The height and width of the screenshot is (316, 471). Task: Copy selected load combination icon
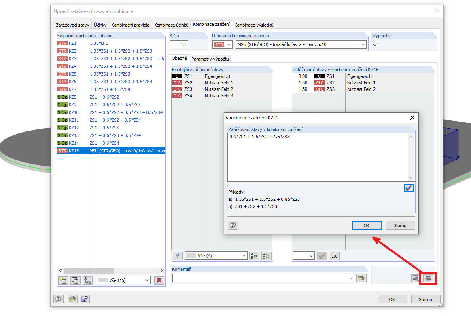(75, 280)
